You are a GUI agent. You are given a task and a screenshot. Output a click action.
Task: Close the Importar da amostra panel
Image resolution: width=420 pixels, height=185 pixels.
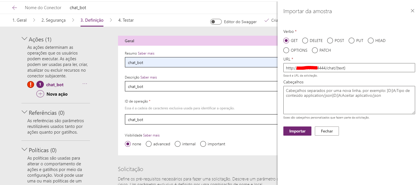[412, 11]
